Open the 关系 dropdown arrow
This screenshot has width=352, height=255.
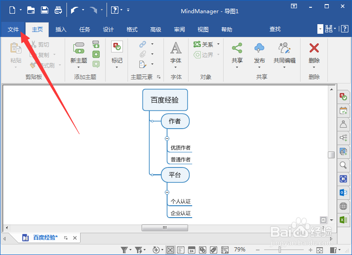(x=219, y=44)
